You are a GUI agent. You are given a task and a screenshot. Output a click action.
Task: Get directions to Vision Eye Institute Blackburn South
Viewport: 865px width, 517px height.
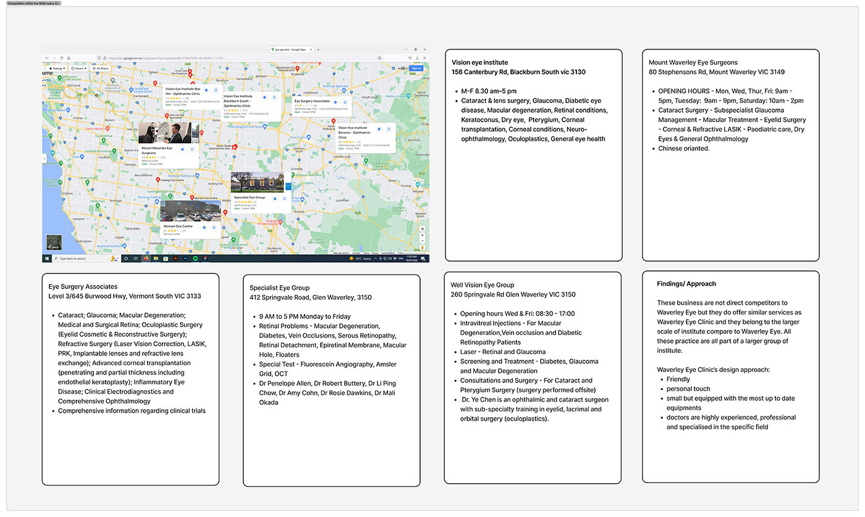click(x=264, y=97)
